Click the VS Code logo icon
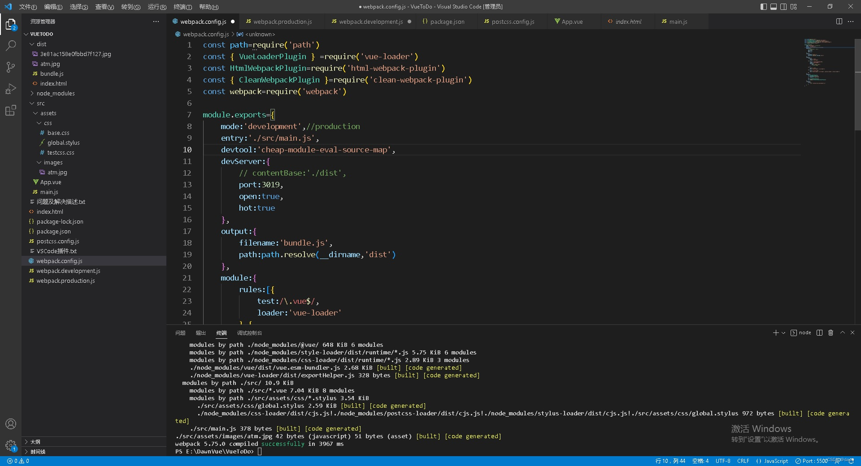This screenshot has height=466, width=861. tap(8, 7)
